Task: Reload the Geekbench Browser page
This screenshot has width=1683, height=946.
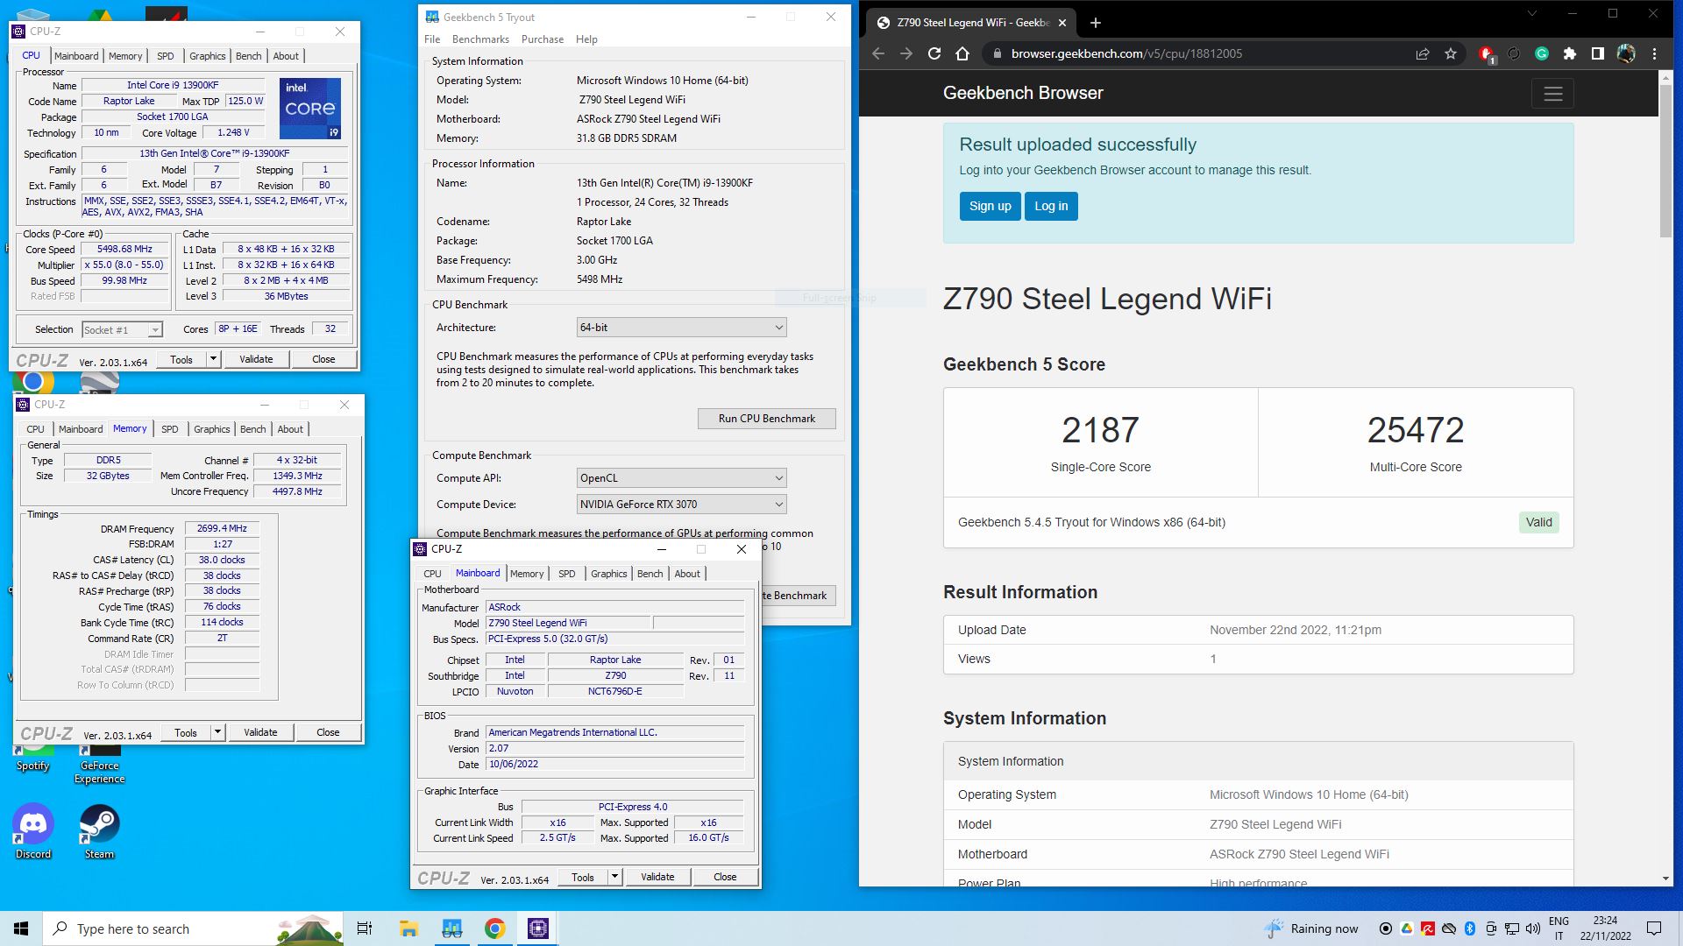Action: click(934, 53)
